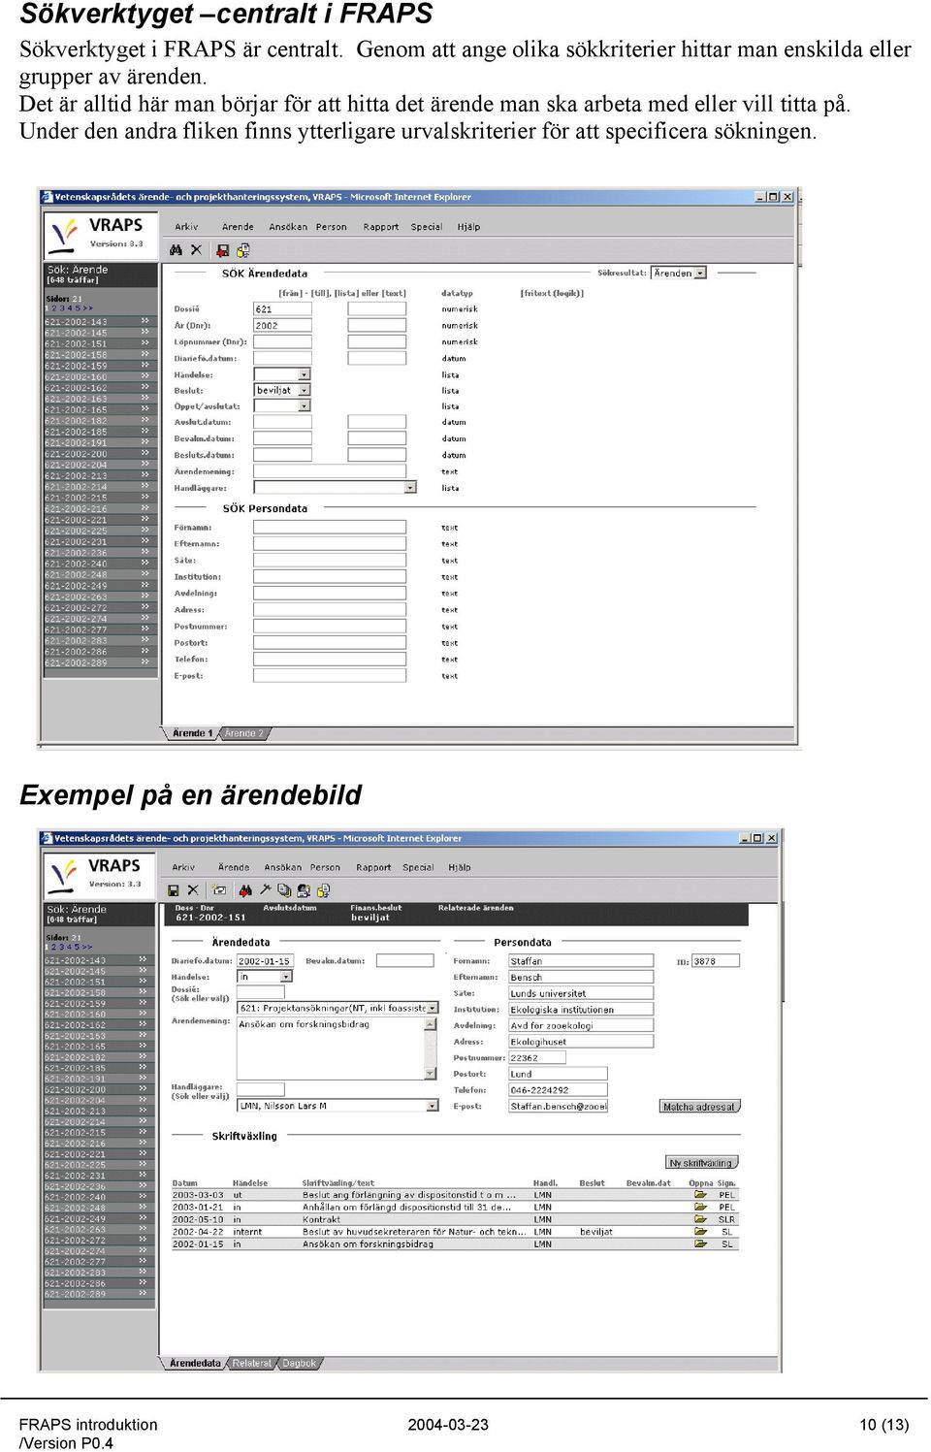Click the >> arrow beside 621-2002-143 in the search window
Viewport: 931px width, 1452px height.
tap(145, 321)
